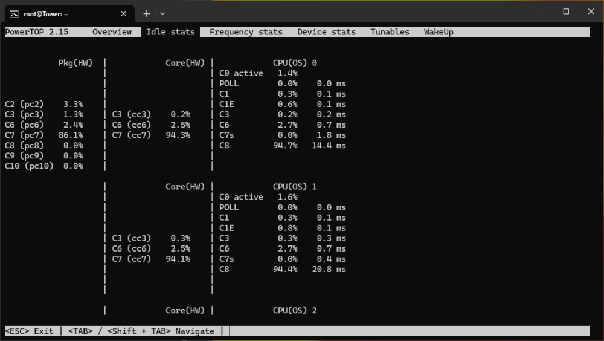Click the C6 (pc6) 2.4% row
The width and height of the screenshot is (604, 341).
(44, 125)
